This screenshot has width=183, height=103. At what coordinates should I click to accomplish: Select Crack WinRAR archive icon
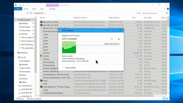(x=41, y=81)
